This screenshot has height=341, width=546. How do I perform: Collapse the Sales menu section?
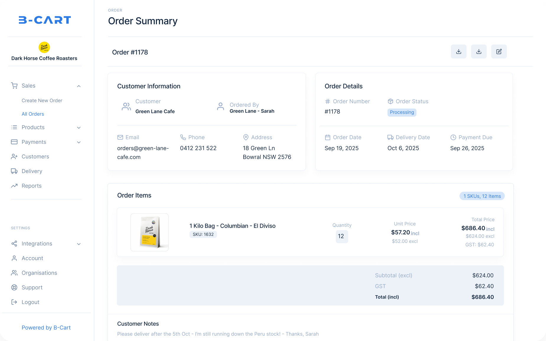pyautogui.click(x=79, y=86)
